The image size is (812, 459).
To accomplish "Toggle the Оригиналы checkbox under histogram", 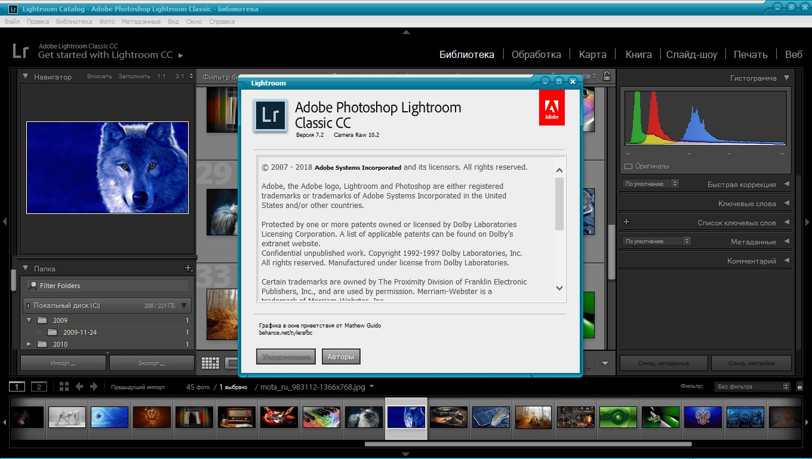I will (628, 166).
